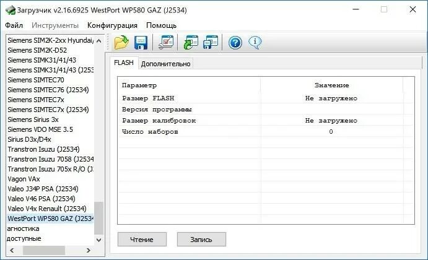The height and width of the screenshot is (260, 428).
Task: Click Не загружено value for Размер калибровок
Action: click(331, 121)
